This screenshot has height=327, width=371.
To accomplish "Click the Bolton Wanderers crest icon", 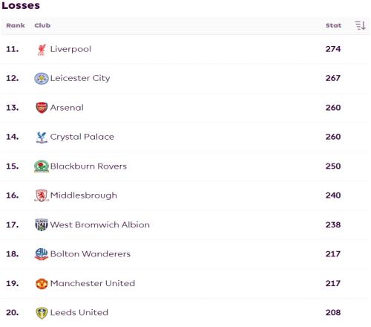I will (x=42, y=254).
